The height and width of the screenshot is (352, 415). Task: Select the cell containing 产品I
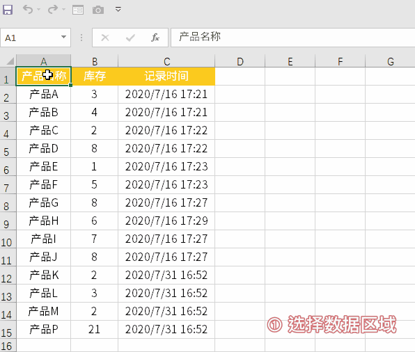pyautogui.click(x=44, y=239)
